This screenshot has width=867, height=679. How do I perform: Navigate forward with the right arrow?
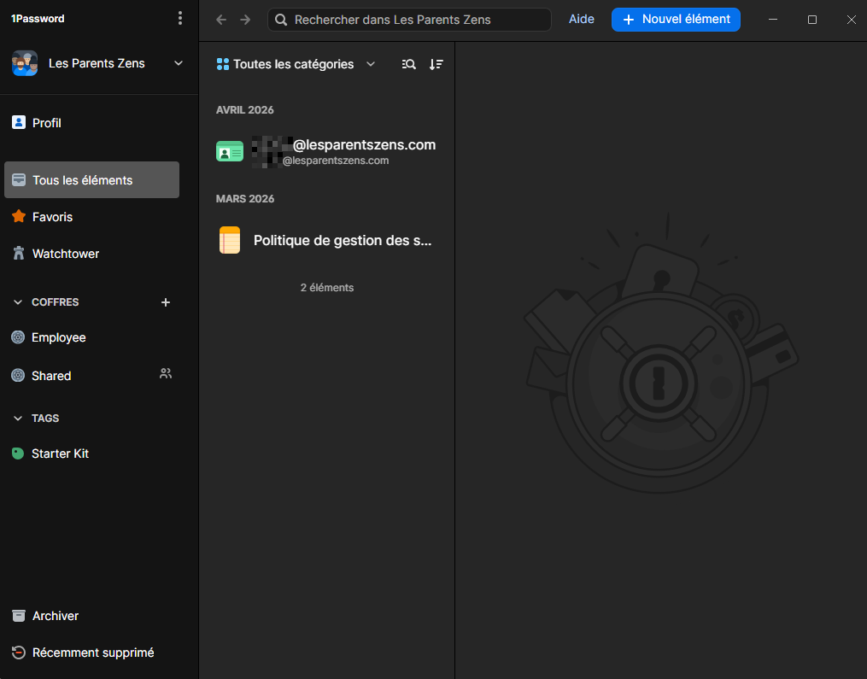point(245,19)
